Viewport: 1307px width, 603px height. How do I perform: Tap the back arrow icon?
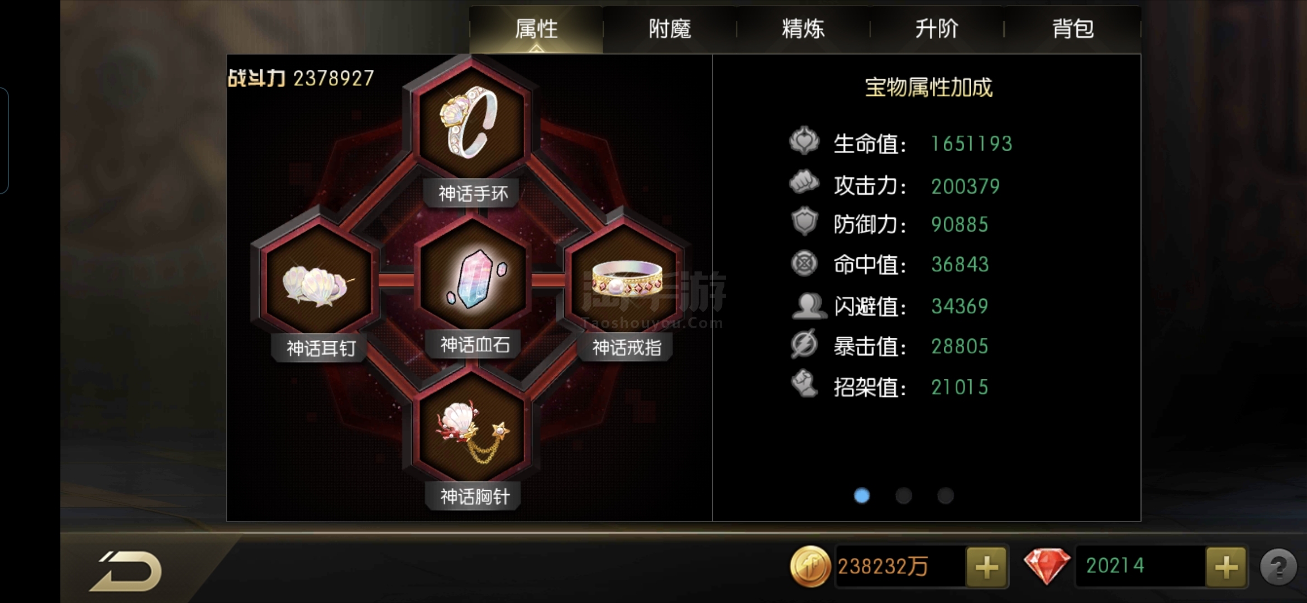click(126, 570)
